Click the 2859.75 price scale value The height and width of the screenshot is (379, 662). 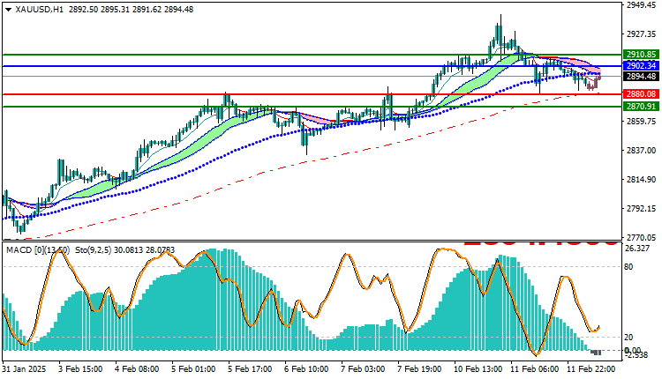coord(641,122)
